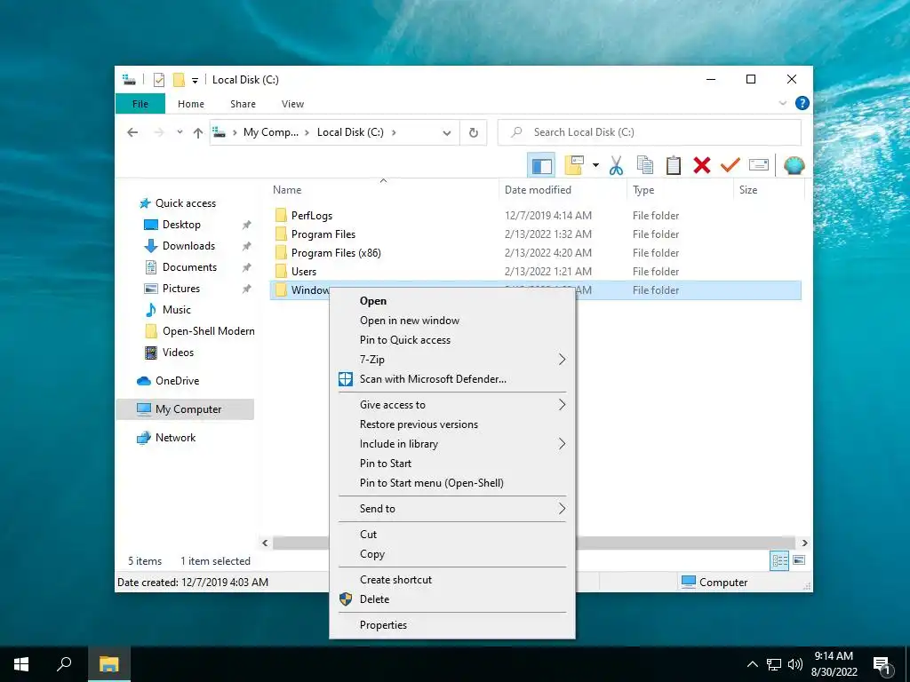Choose Pin to Quick access

pos(452,340)
